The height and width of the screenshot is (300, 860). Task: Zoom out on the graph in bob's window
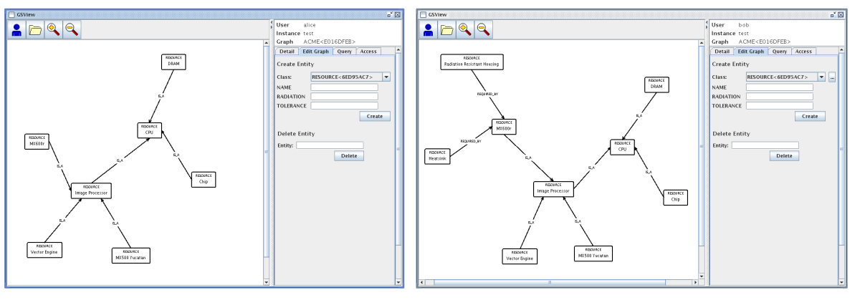[x=483, y=29]
